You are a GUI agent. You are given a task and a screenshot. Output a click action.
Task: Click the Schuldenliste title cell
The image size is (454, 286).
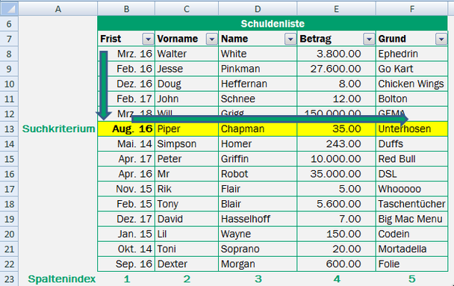(x=273, y=23)
